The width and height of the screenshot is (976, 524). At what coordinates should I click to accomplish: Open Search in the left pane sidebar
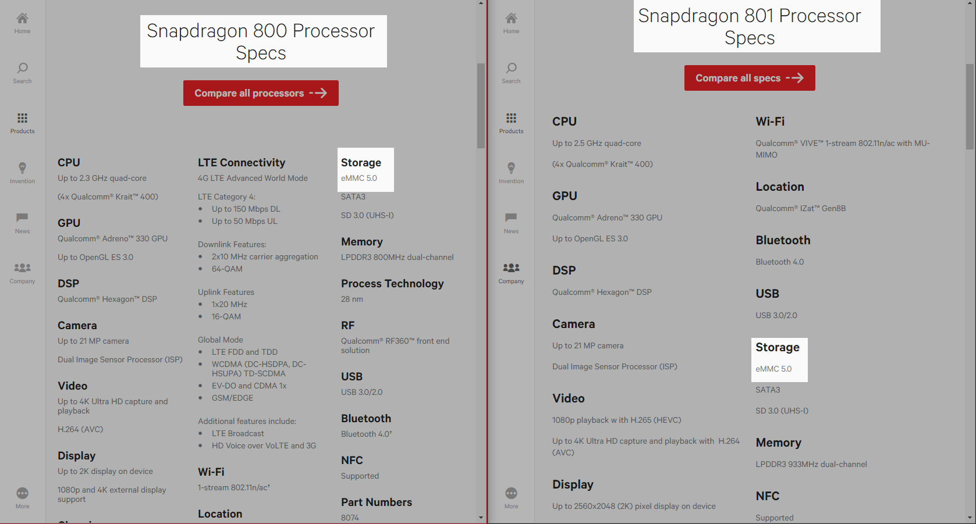point(22,73)
